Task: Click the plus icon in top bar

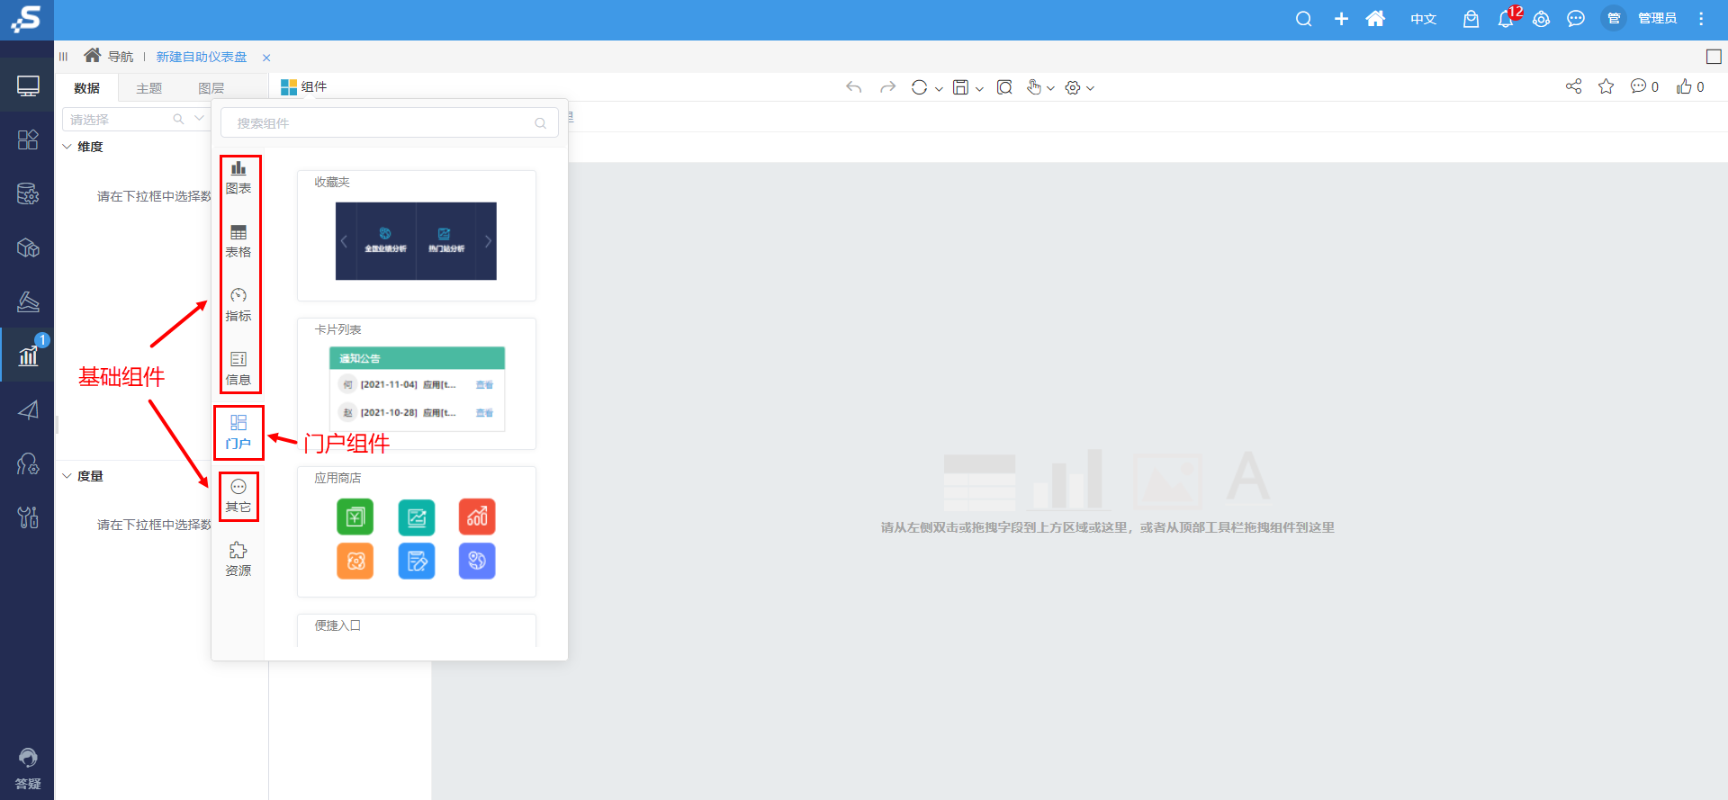Action: coord(1341,19)
